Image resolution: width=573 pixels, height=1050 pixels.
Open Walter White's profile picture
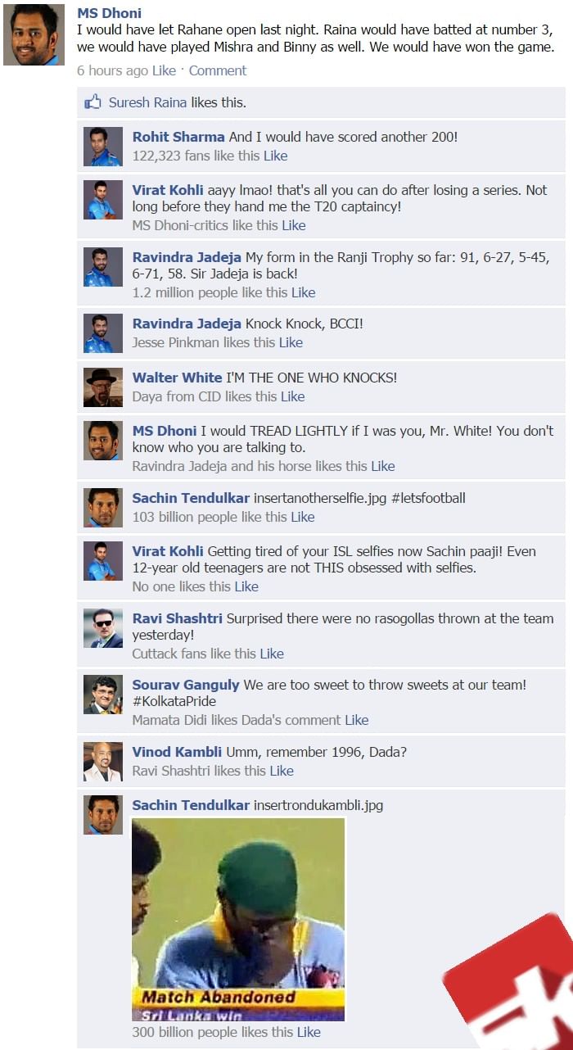coord(103,387)
